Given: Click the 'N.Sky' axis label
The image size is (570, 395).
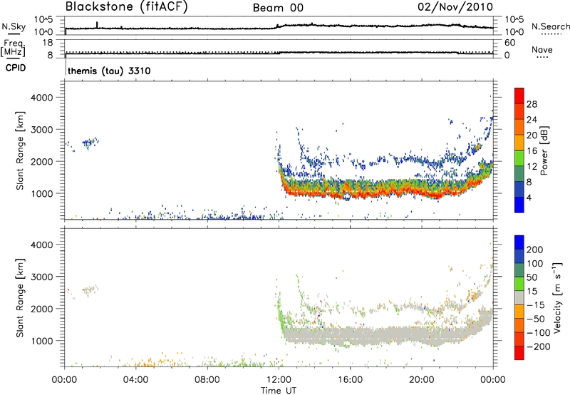Looking at the screenshot, I should click(14, 26).
